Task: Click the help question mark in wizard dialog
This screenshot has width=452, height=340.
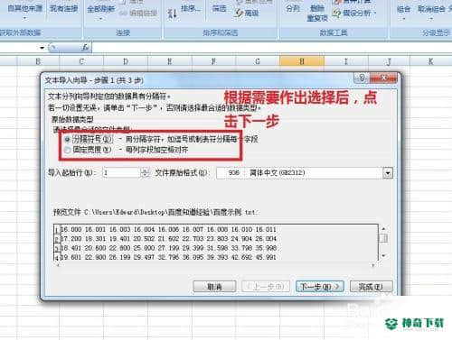Action: click(362, 78)
